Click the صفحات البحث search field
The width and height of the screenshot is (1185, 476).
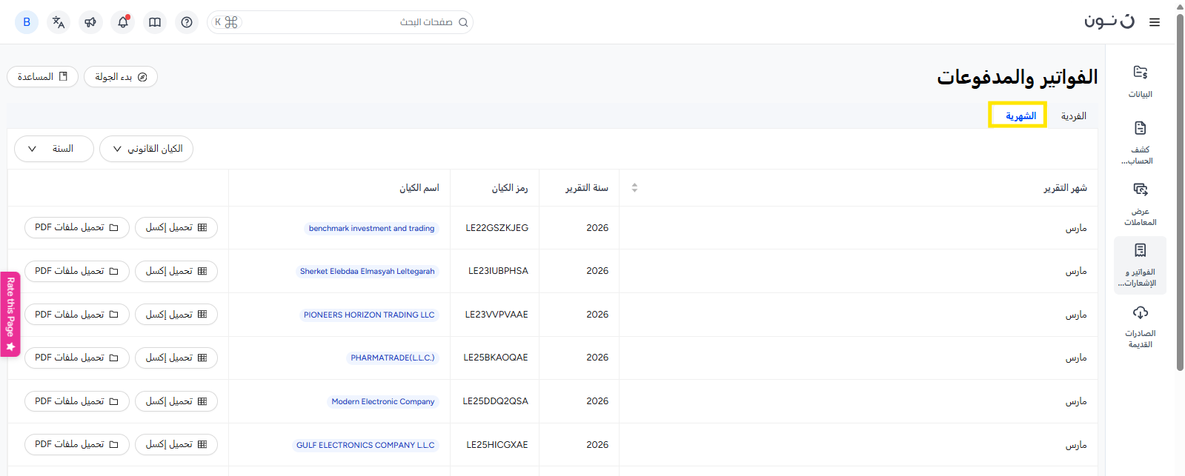pos(348,22)
